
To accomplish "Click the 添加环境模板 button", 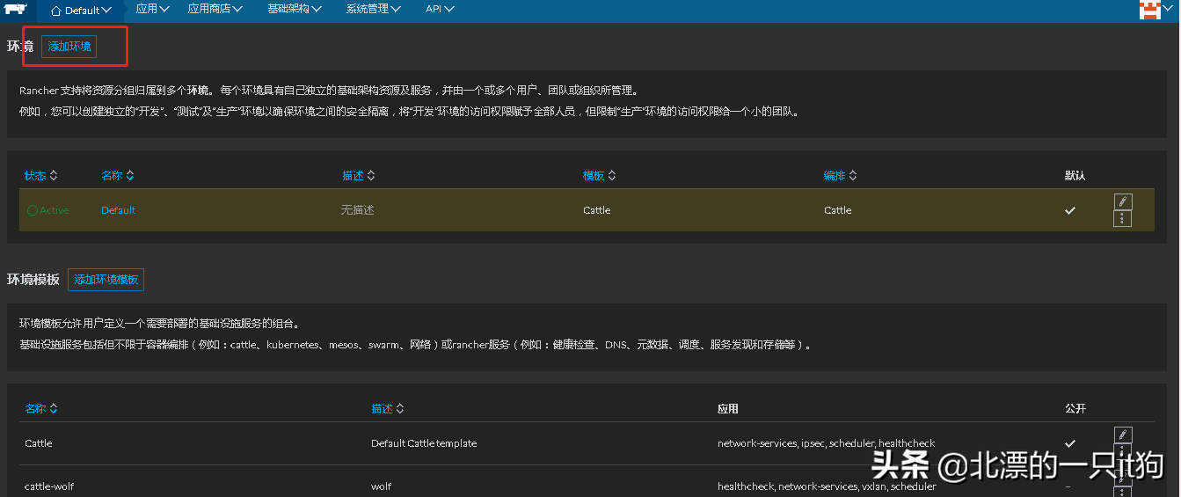I will (x=106, y=280).
